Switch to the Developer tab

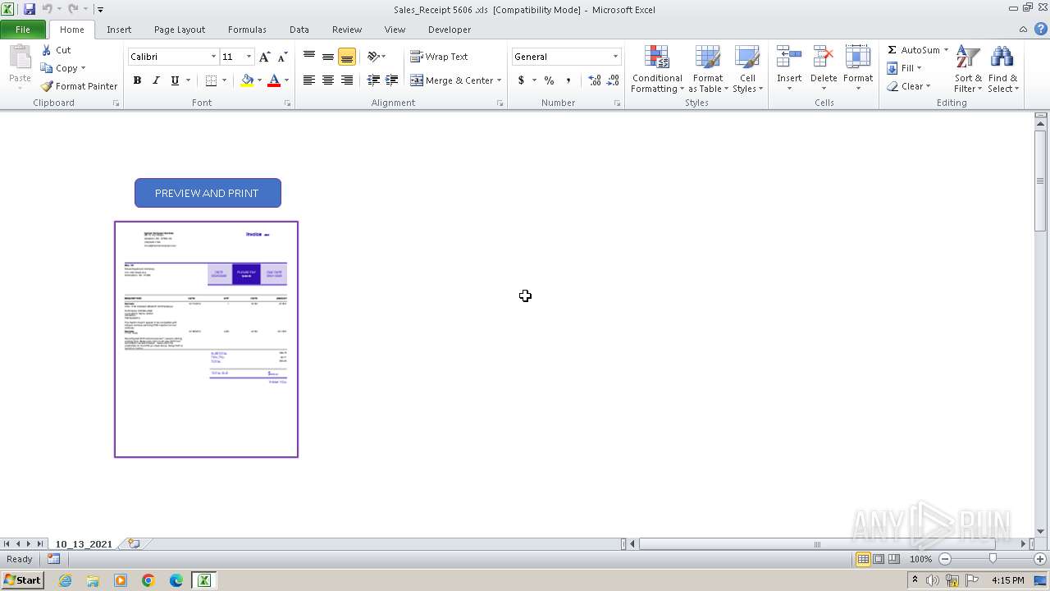450,30
